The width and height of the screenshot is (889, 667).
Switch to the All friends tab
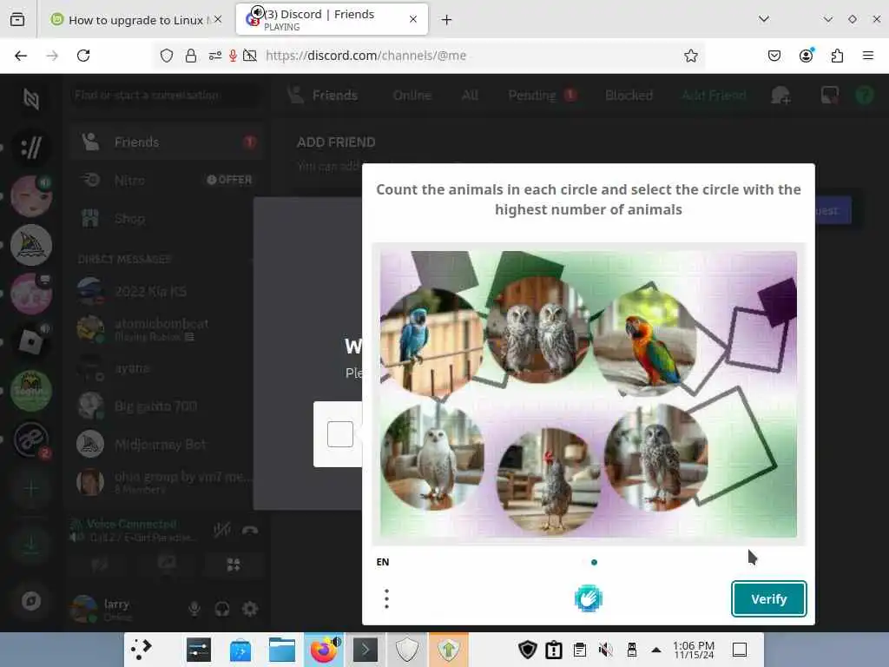[470, 96]
